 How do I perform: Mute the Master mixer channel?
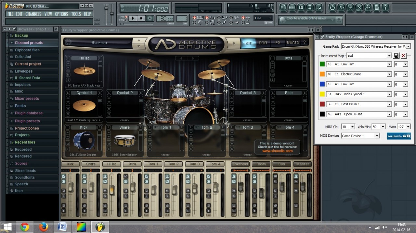pos(296,191)
